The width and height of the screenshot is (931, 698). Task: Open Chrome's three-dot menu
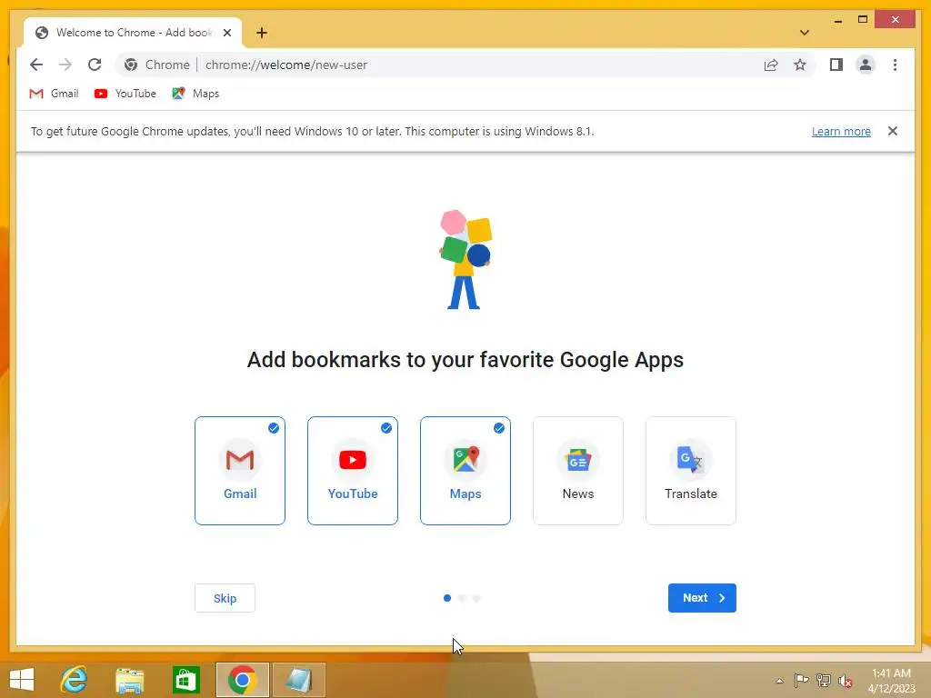tap(895, 65)
